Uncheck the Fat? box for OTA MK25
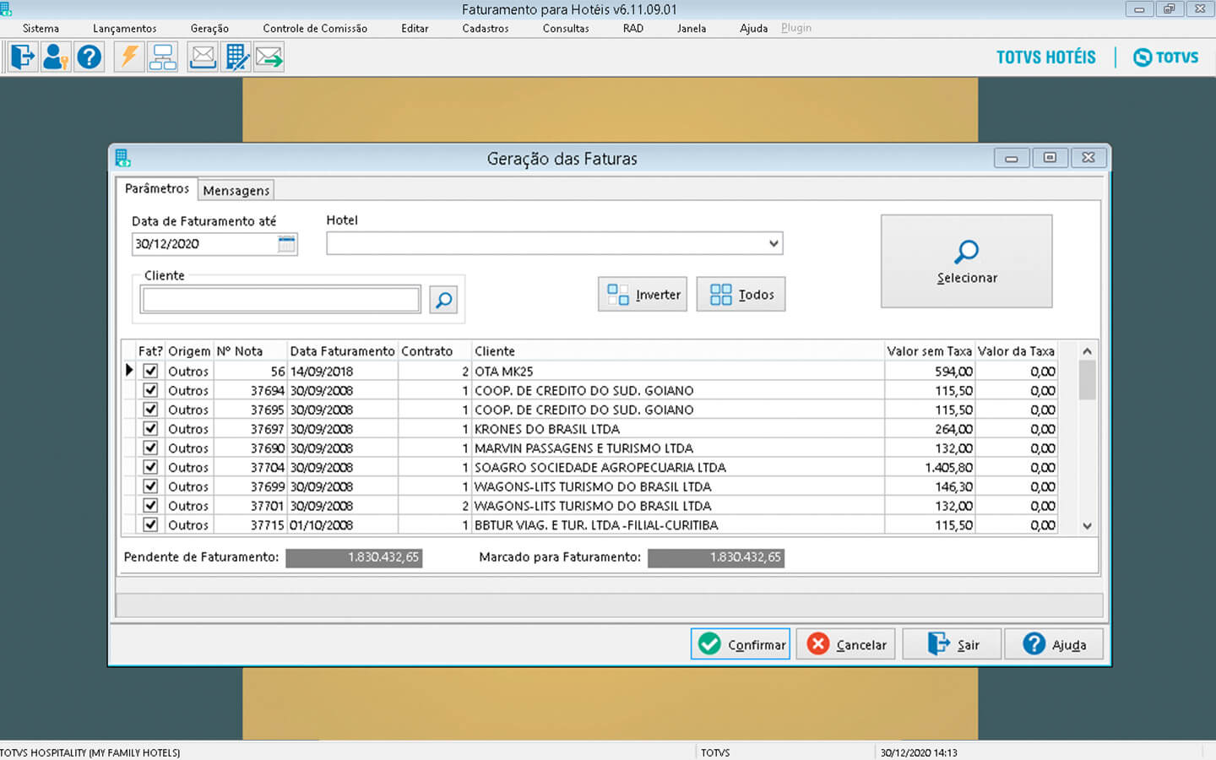 coord(150,371)
